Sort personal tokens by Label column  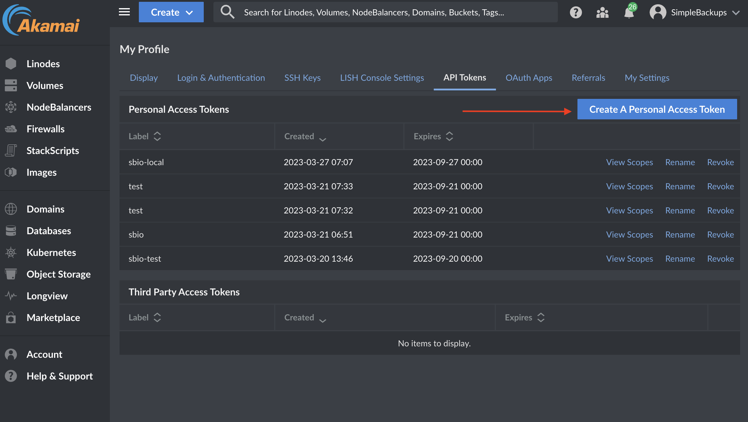(145, 137)
